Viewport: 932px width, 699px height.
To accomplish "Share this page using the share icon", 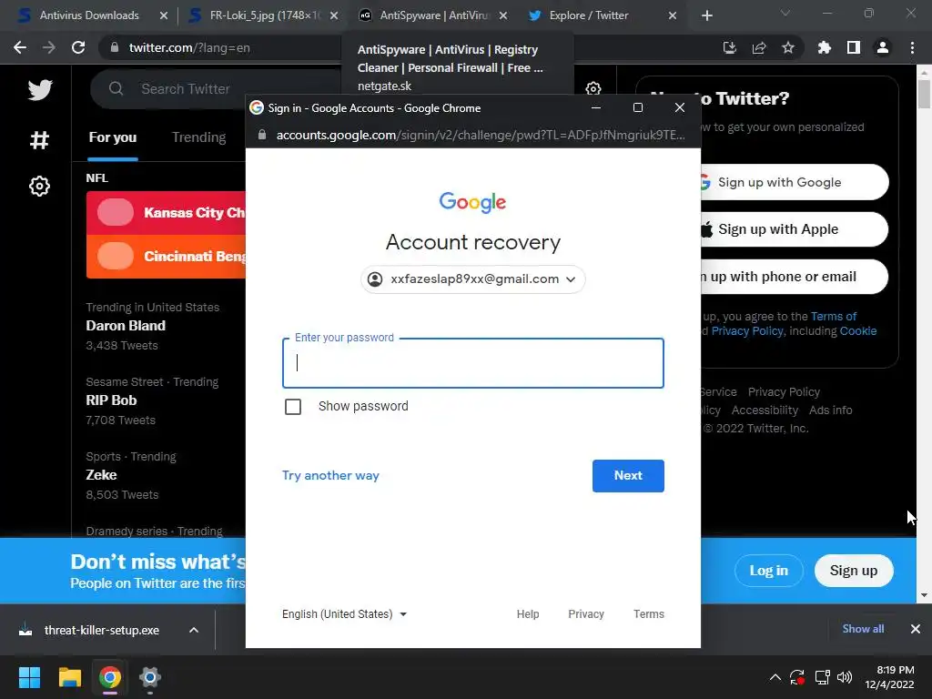I will click(759, 47).
